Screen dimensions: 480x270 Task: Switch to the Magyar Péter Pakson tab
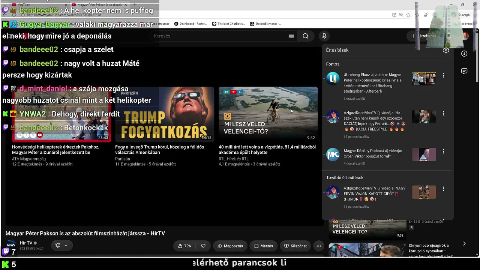coord(100,4)
